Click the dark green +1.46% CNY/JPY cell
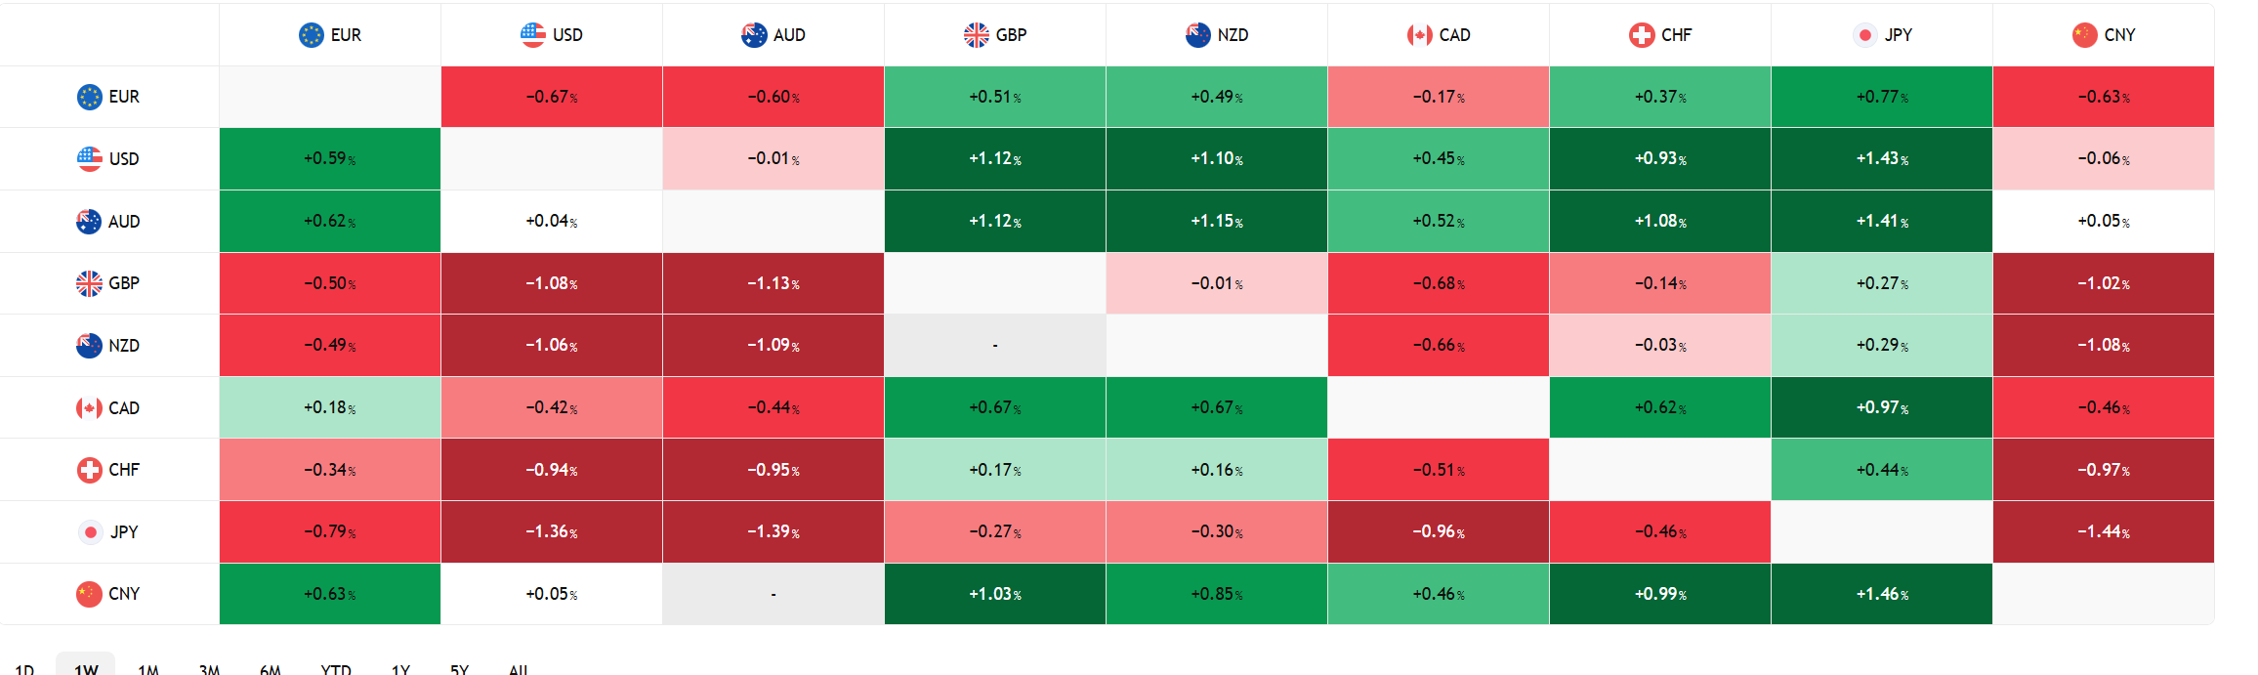2258x675 pixels. click(x=1881, y=594)
